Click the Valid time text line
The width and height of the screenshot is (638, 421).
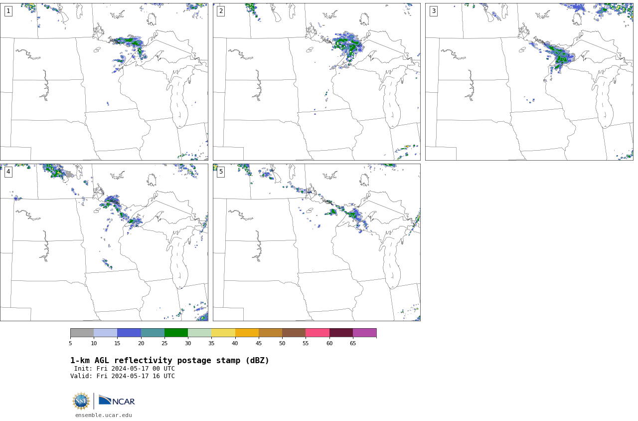[x=123, y=376]
